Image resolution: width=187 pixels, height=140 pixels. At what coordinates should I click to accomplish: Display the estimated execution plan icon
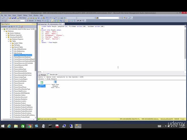coord(48,21)
